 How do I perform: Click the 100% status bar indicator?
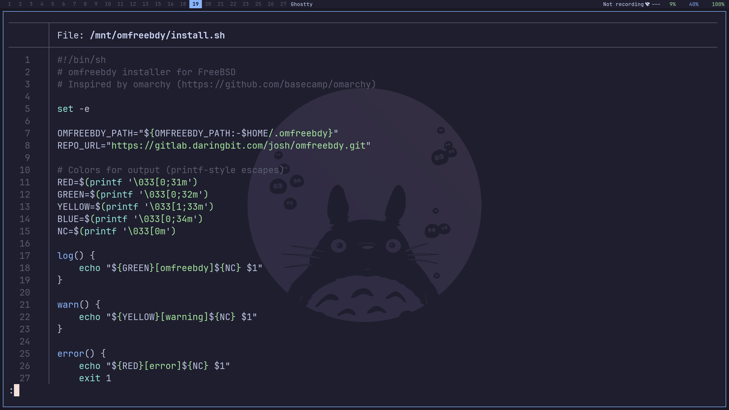pyautogui.click(x=718, y=4)
